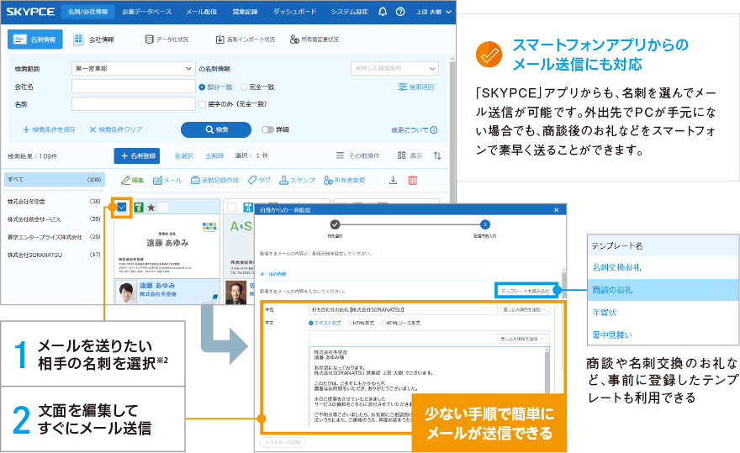
Task: Open データ化状況 database icon
Action: (149, 40)
